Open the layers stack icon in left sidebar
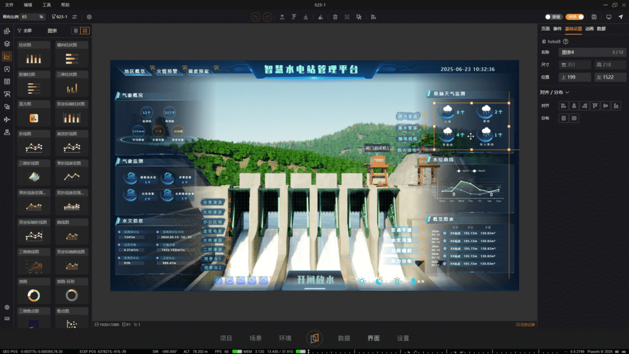This screenshot has height=354, width=629. [7, 44]
